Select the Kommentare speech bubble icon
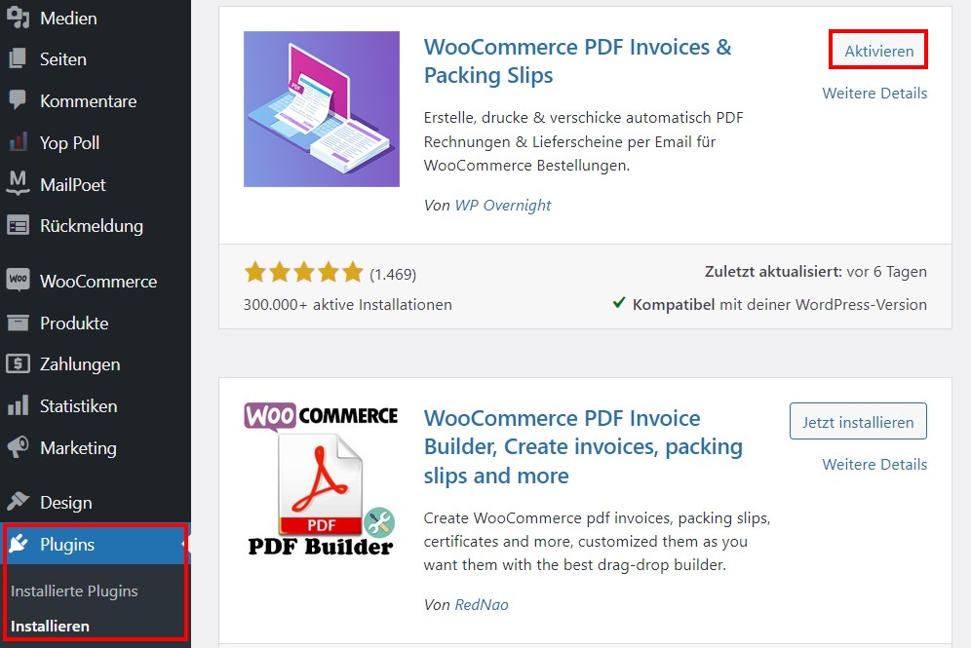The width and height of the screenshot is (971, 648). [18, 100]
